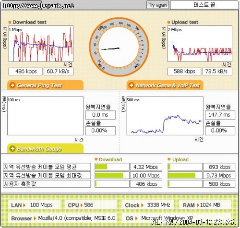Click the LAN 100 Mbps info field
The height and width of the screenshot is (228, 240).
[x=35, y=205]
